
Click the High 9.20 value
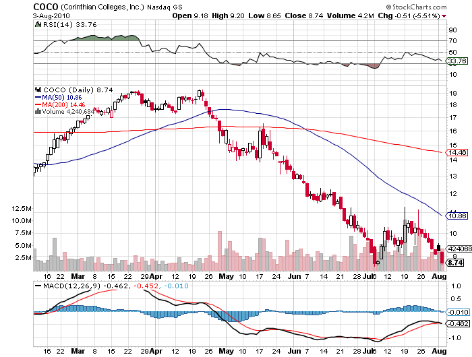click(228, 15)
